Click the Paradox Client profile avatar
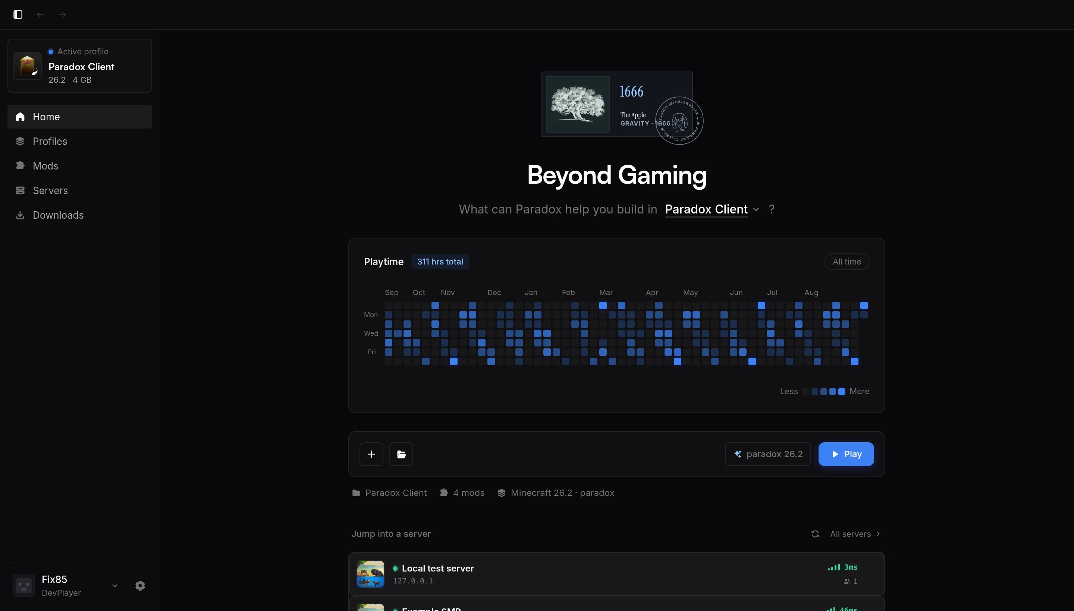 27,66
